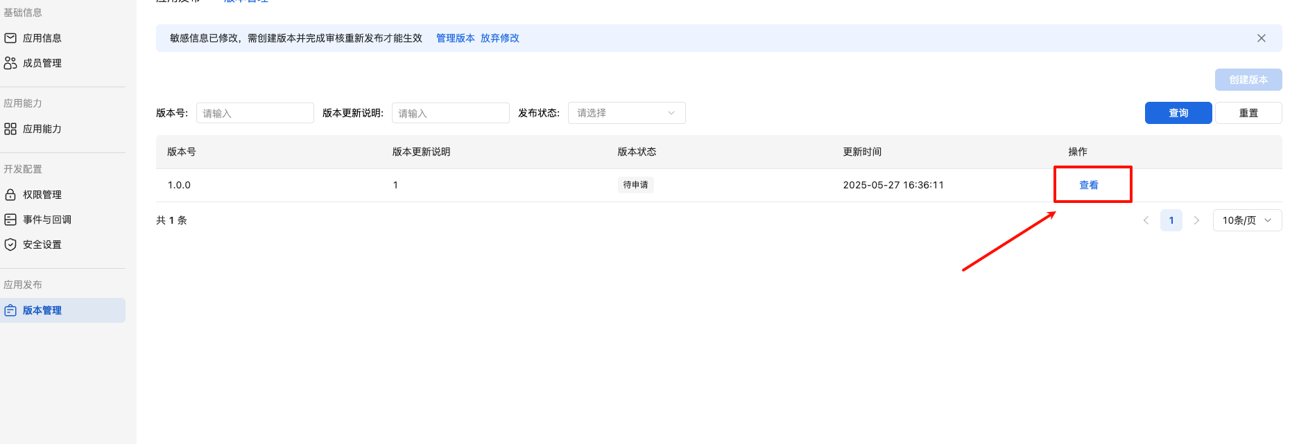Click 查看 for version 1.0.0
The image size is (1299, 444).
(x=1088, y=185)
